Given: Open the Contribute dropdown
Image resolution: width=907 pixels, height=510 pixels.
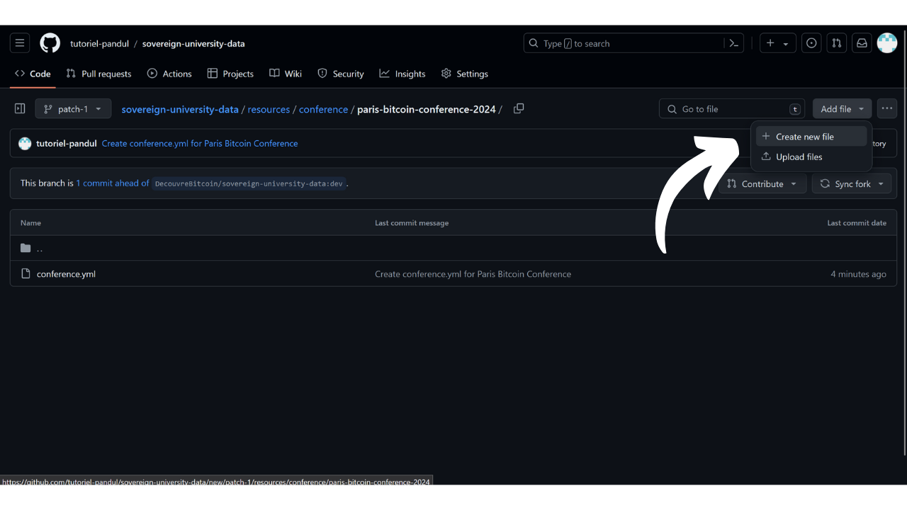Looking at the screenshot, I should 762,183.
